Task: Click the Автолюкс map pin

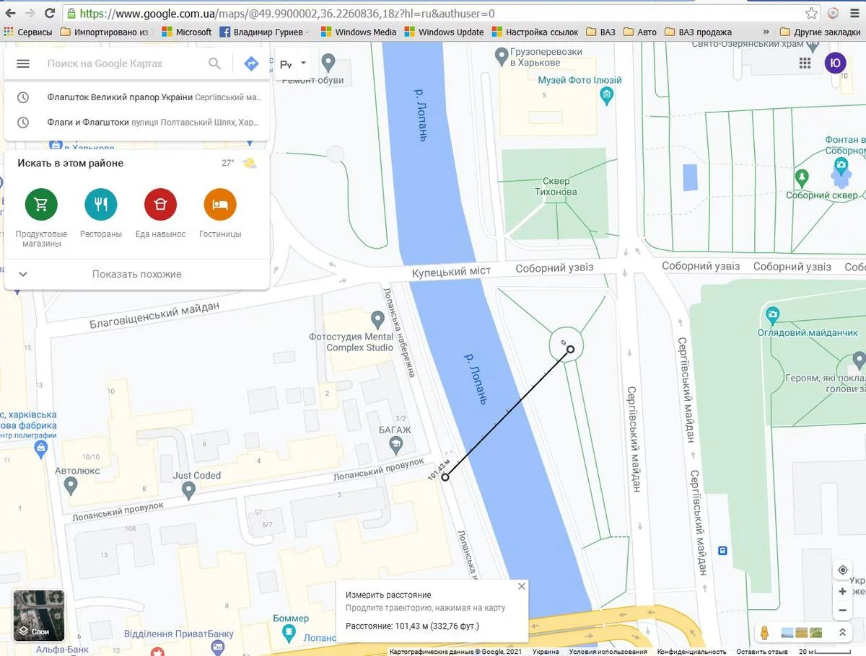Action: point(71,487)
